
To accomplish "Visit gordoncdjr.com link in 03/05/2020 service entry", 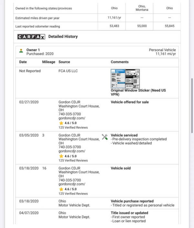I will click(x=72, y=151).
